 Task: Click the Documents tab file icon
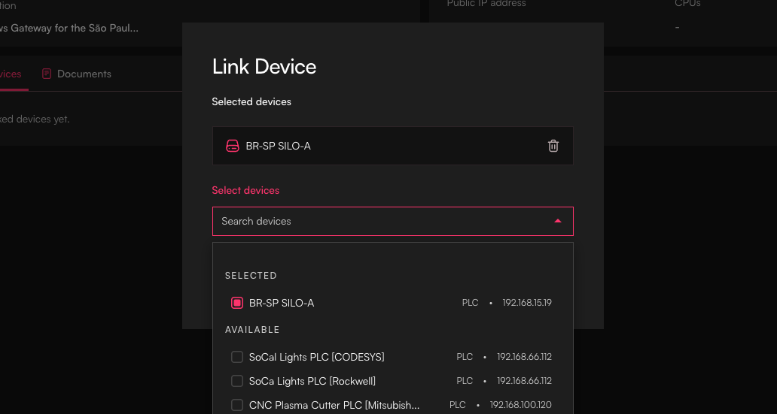click(x=47, y=74)
